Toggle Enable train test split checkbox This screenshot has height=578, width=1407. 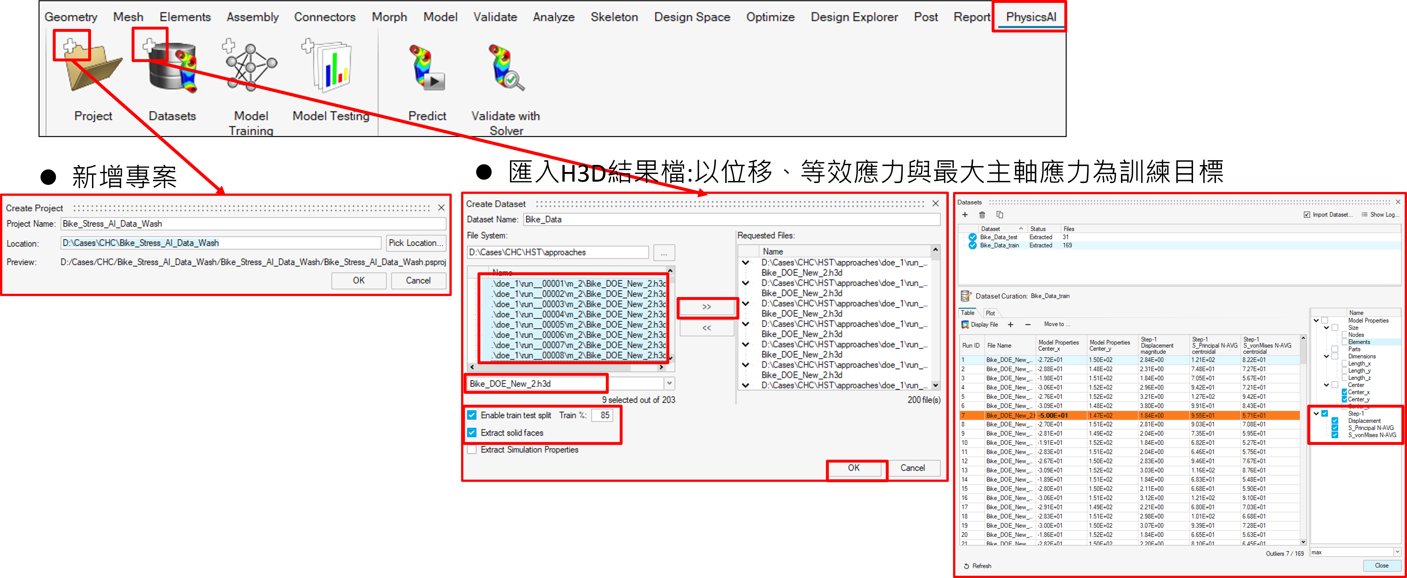pyautogui.click(x=472, y=415)
